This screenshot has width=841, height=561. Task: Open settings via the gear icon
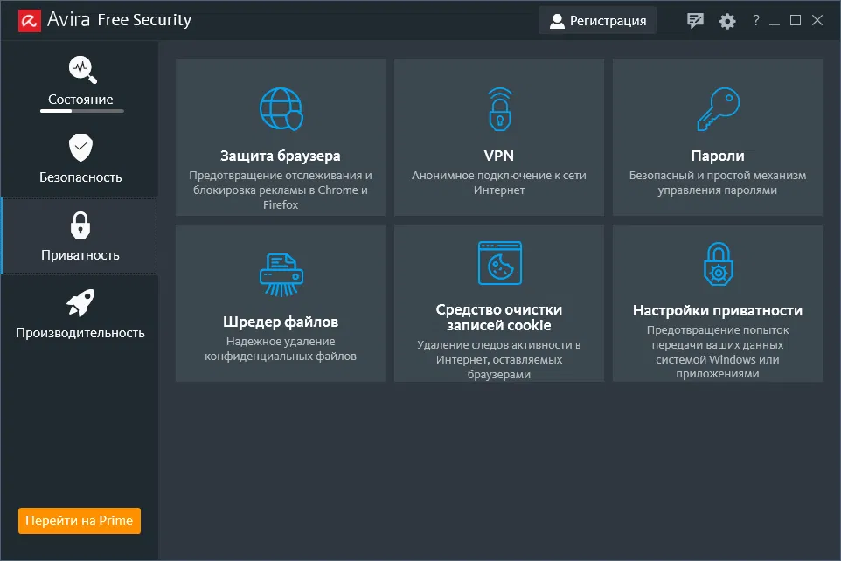(727, 21)
